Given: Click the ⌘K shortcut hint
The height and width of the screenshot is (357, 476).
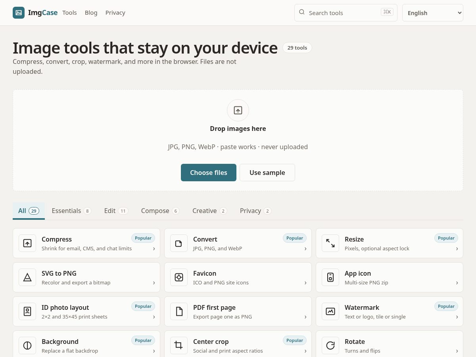Looking at the screenshot, I should pos(387,12).
